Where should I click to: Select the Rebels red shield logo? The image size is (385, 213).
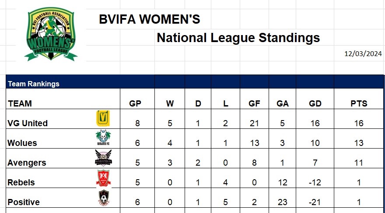click(103, 177)
